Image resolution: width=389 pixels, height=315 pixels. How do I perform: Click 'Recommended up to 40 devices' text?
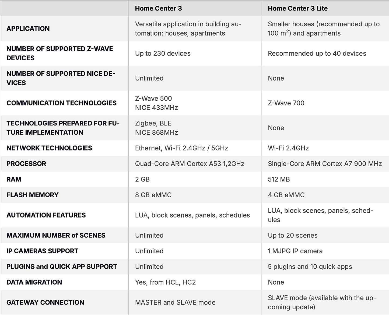pos(317,53)
